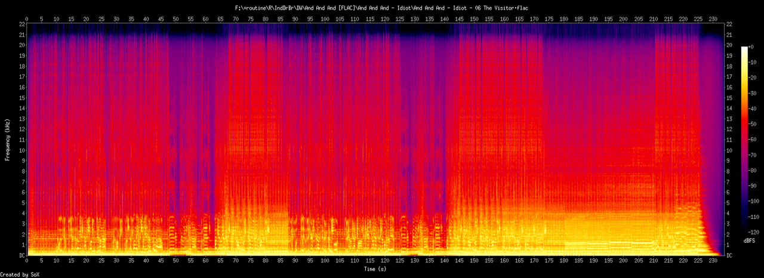Click the '-40' value on dBFS scale

click(x=753, y=109)
